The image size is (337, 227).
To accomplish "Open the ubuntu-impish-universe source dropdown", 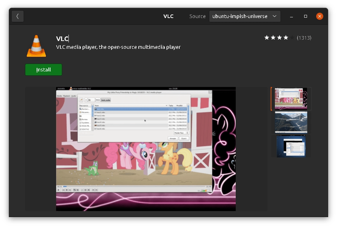I will pos(245,16).
